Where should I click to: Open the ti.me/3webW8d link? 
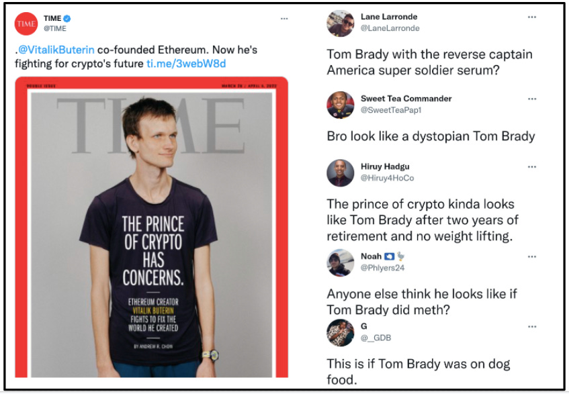(x=186, y=64)
